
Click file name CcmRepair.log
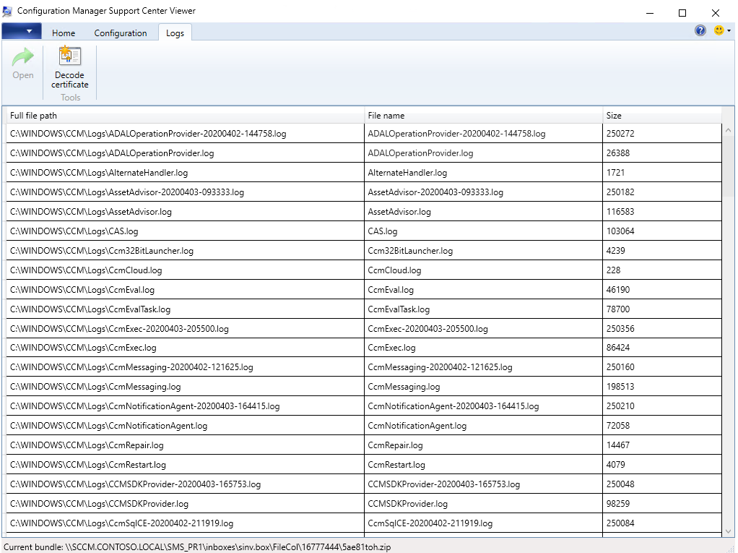396,445
